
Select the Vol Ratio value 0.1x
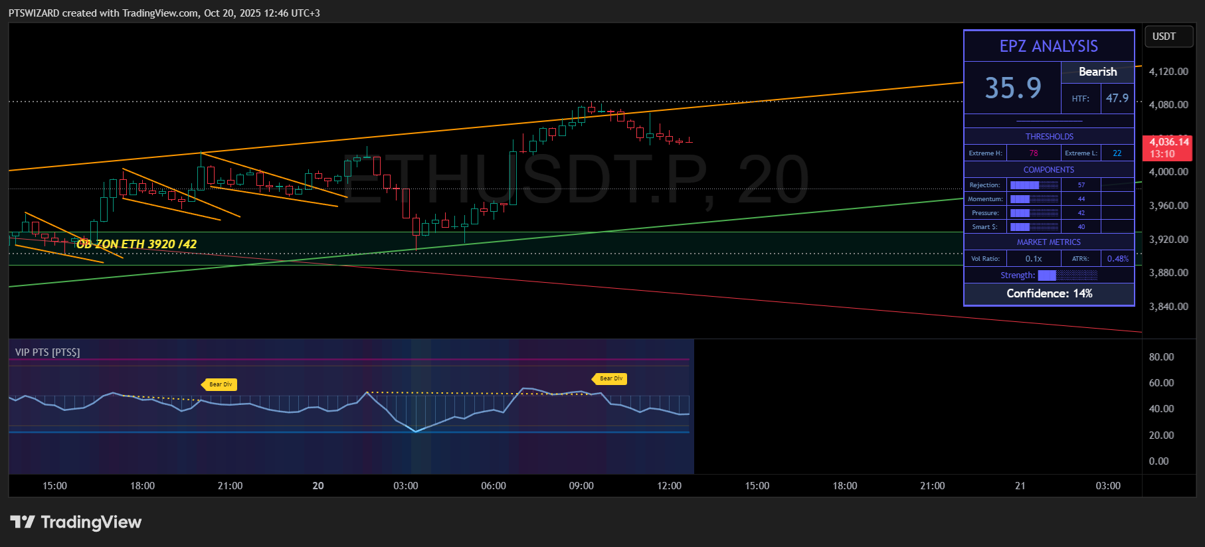[x=1034, y=259]
